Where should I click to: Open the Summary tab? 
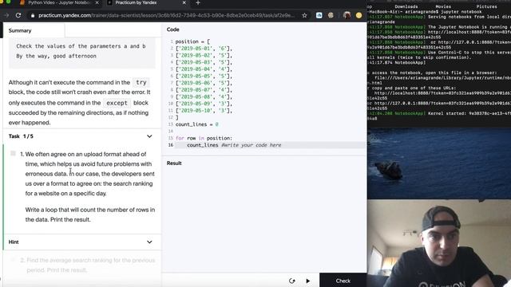(20, 30)
